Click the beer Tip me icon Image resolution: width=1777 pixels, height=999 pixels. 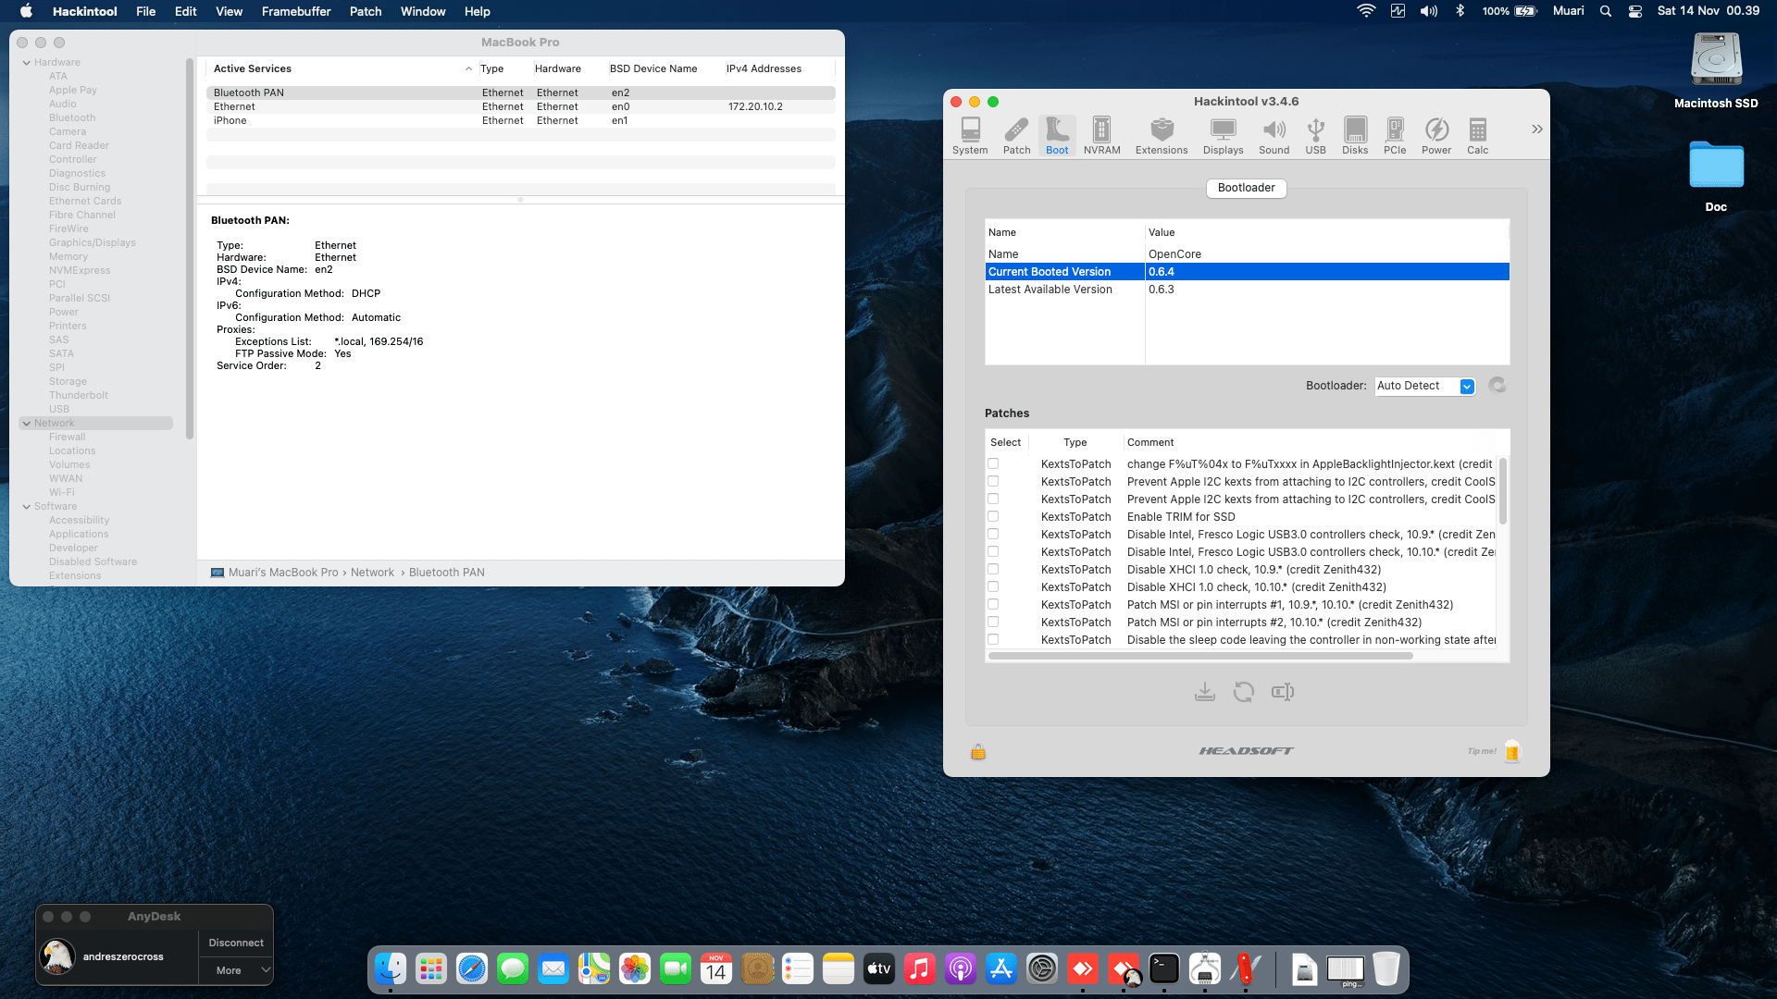point(1512,751)
